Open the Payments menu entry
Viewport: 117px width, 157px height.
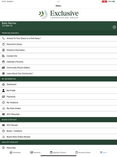click(58, 97)
